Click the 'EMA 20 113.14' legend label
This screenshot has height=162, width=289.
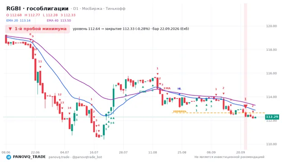point(19,21)
